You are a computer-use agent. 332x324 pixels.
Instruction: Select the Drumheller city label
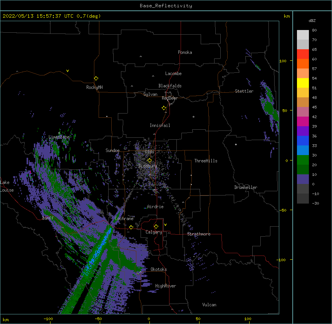[246, 187]
